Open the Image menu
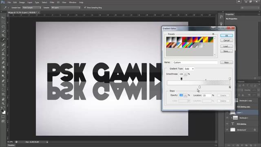Screen dimensions: 261x147 [x=22, y=2]
